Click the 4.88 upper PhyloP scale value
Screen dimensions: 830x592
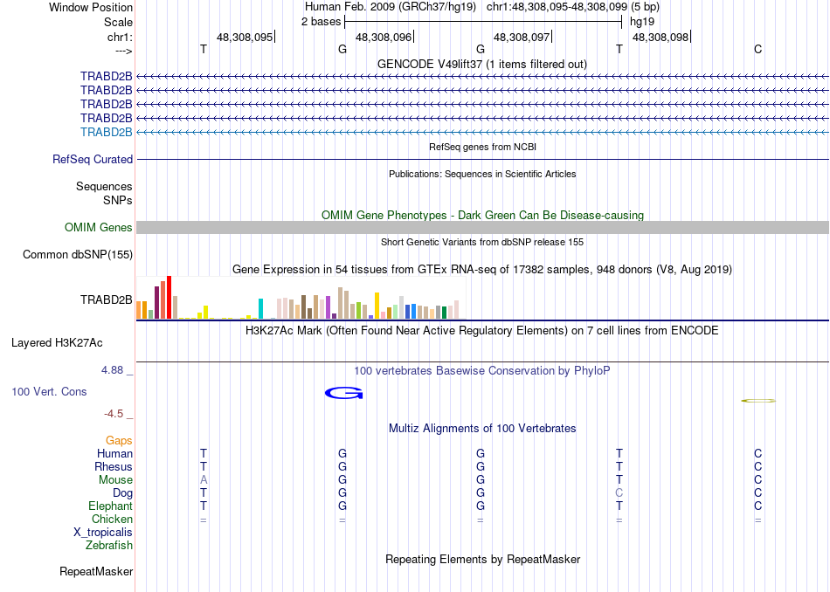click(x=112, y=370)
